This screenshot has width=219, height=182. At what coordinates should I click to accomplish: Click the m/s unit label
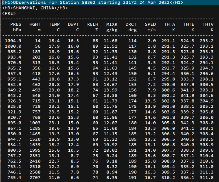(x=151, y=30)
